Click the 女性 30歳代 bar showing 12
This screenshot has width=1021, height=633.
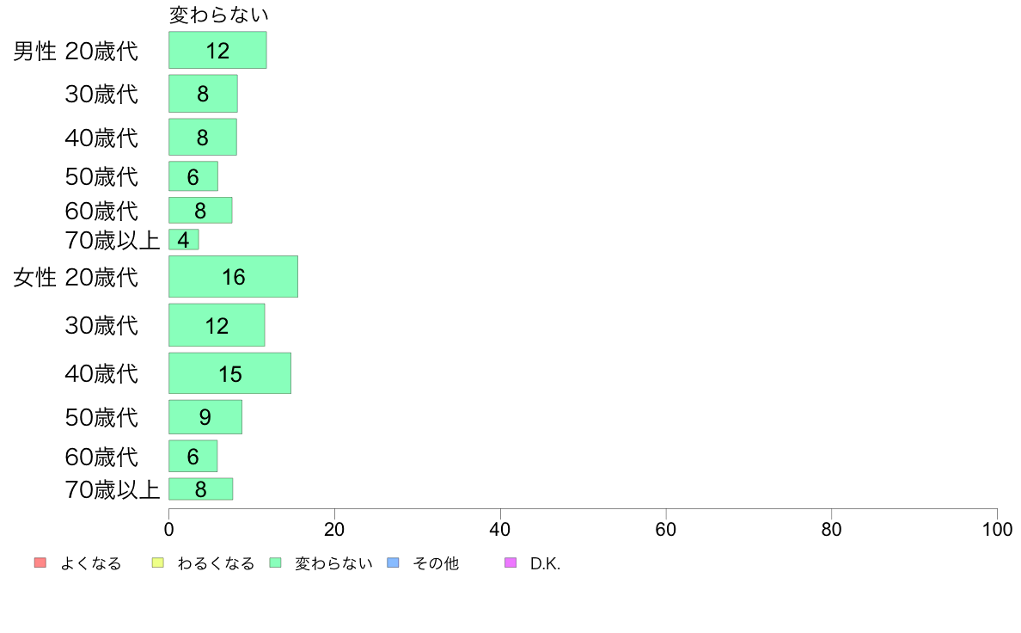pos(217,324)
